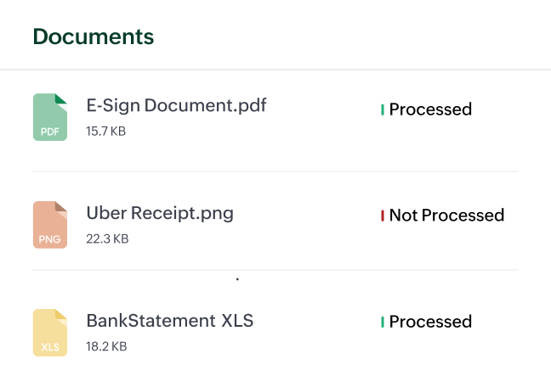Click divider between Uber Receipt and BankStatement rows
Viewport: 551px width, 387px height.
click(x=275, y=271)
